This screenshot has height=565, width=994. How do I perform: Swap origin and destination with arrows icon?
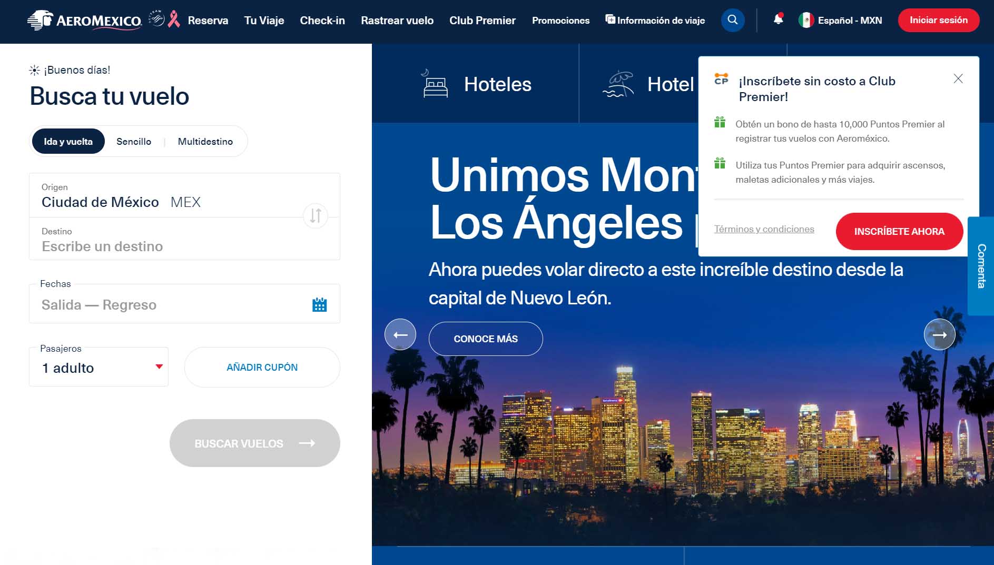click(315, 216)
